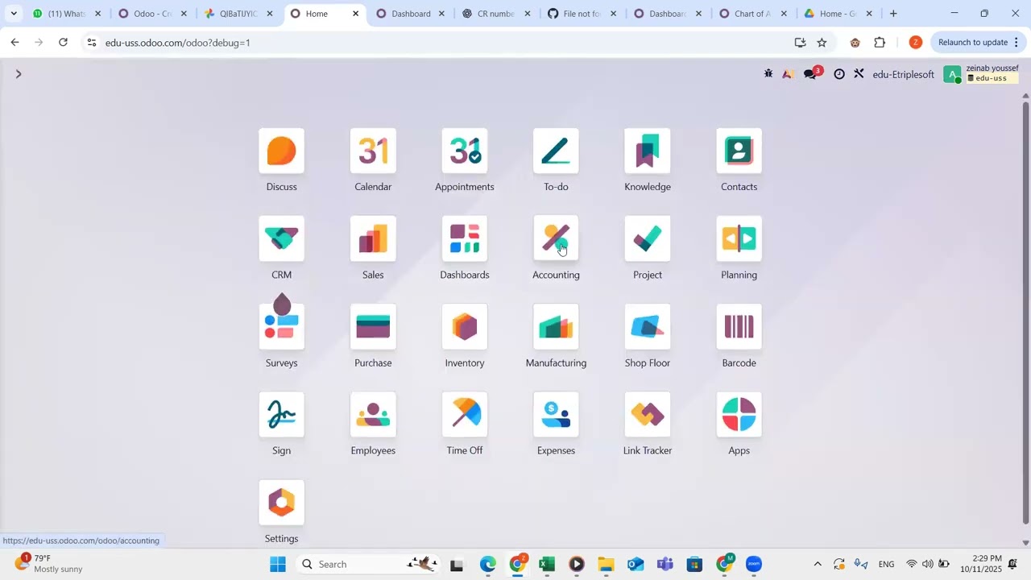Screen dimensions: 1031x580
Task: Open the developer tools wrench icon
Action: point(859,74)
